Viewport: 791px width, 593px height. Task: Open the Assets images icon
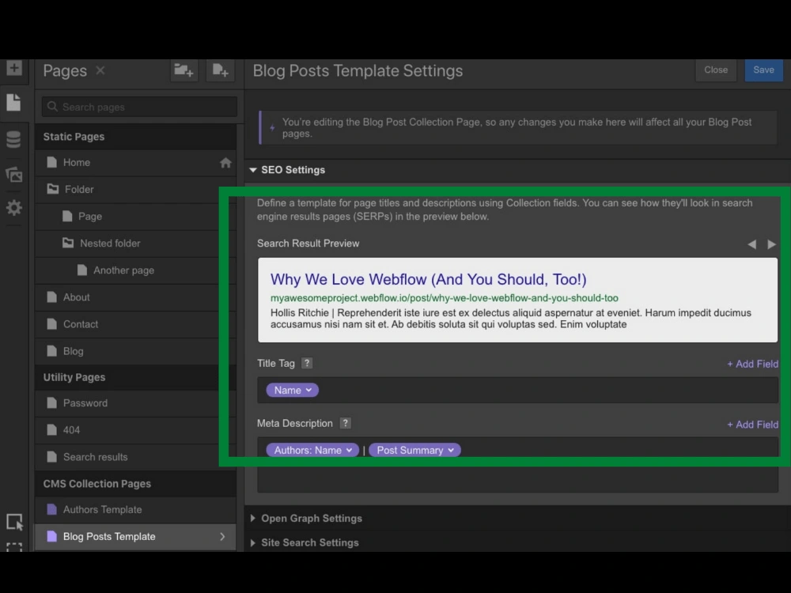(13, 175)
